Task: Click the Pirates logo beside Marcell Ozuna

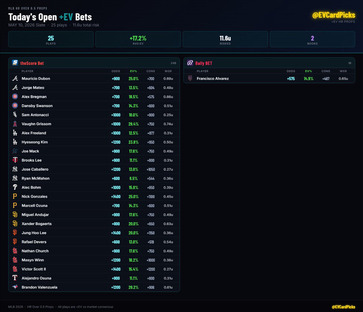Action: (x=15, y=205)
